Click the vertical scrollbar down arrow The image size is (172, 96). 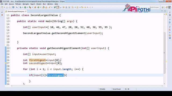(x=164, y=84)
